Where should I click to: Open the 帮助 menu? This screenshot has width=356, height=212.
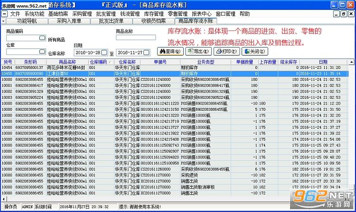[x=244, y=14]
